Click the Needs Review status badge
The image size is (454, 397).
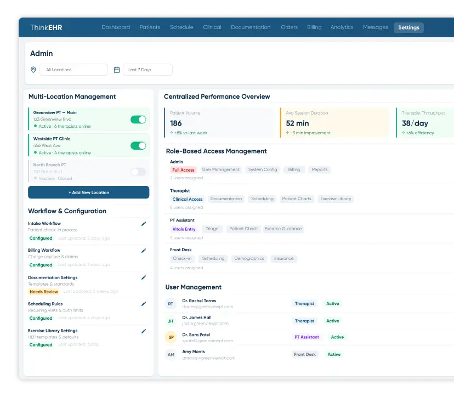tap(44, 292)
